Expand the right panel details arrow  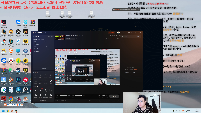[139, 36]
